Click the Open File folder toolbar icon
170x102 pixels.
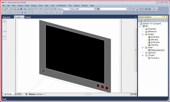tap(14, 9)
